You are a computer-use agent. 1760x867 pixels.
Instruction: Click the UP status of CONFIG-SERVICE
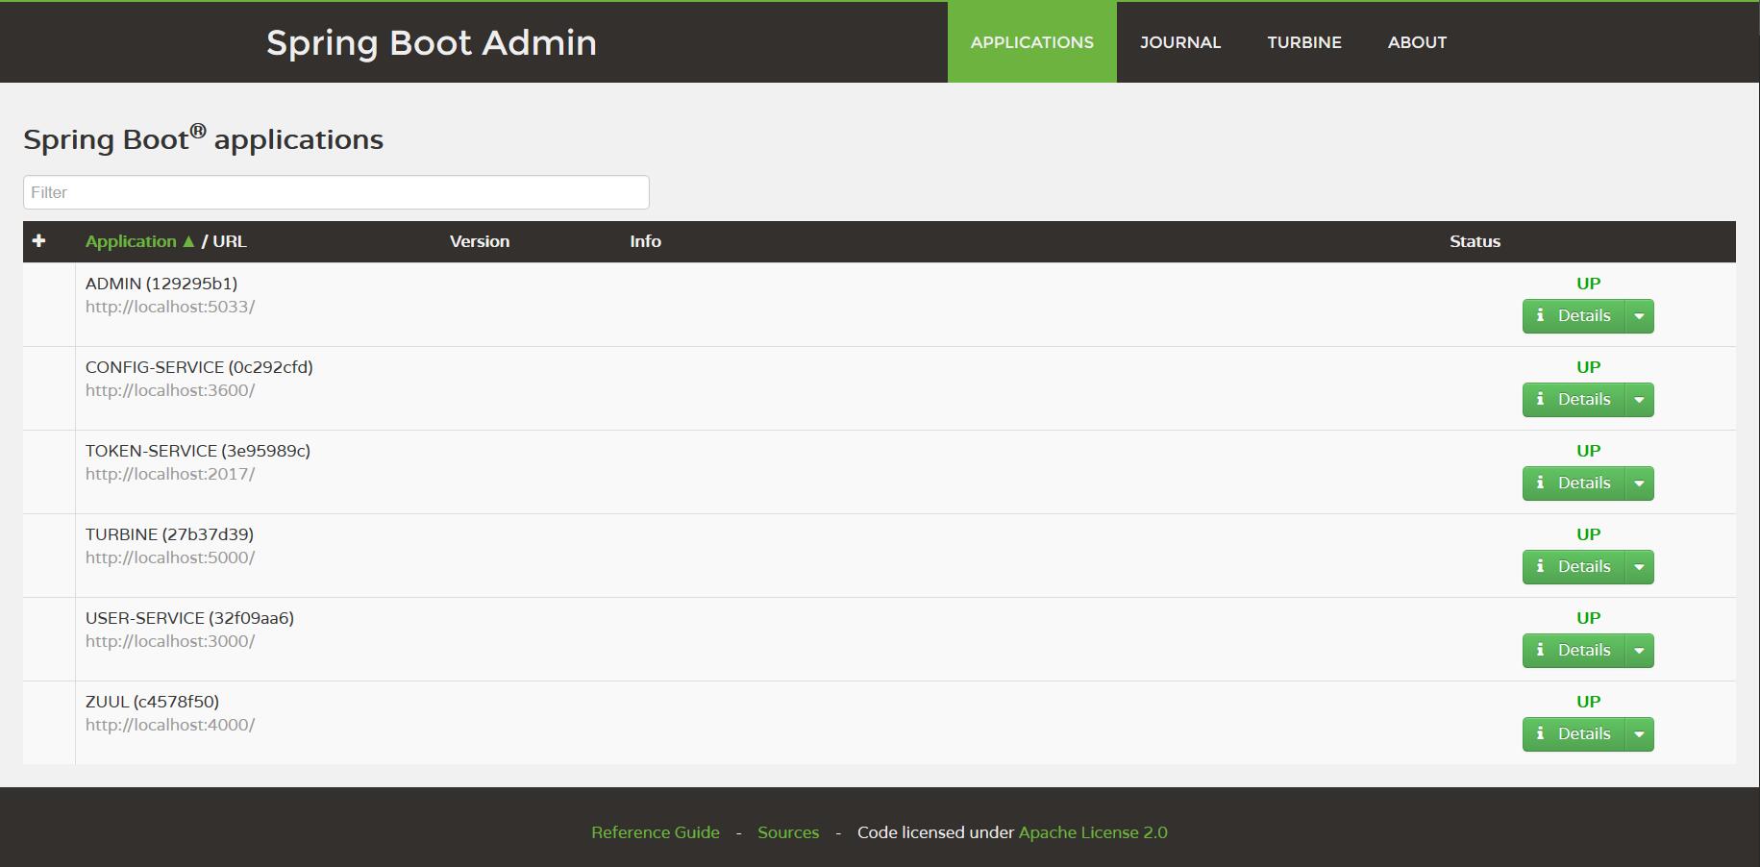pyautogui.click(x=1588, y=367)
